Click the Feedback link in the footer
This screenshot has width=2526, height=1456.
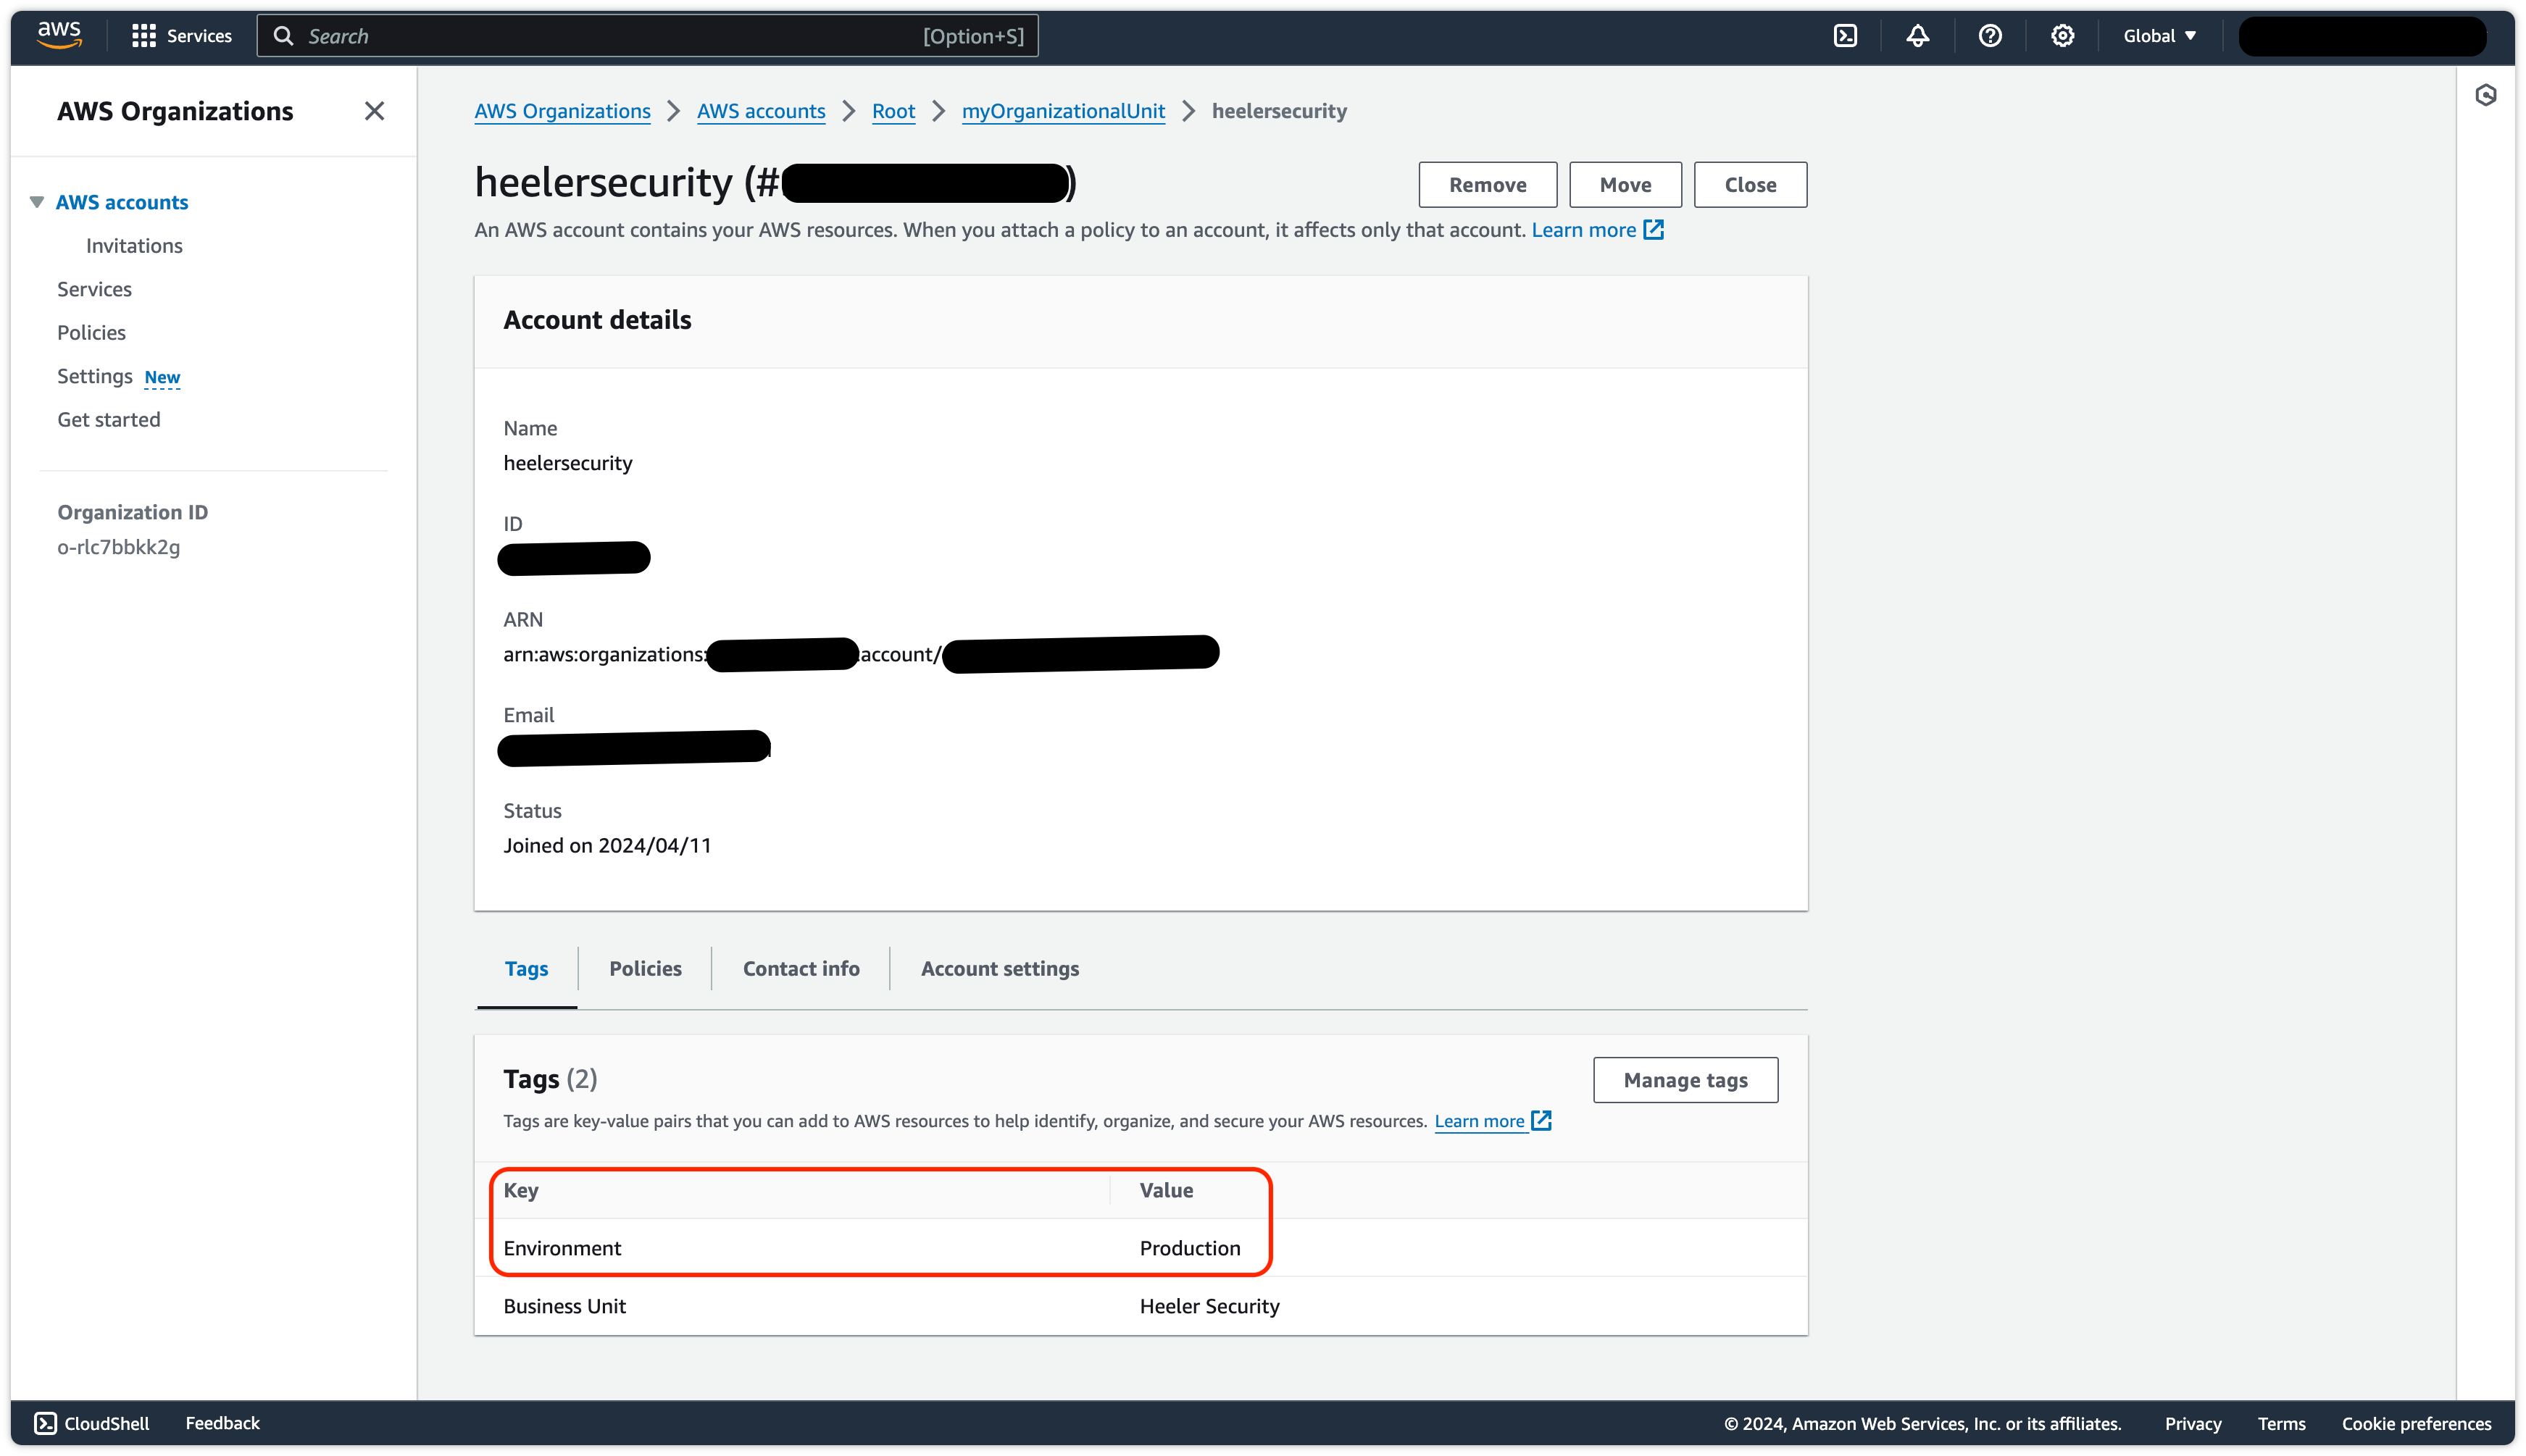pyautogui.click(x=222, y=1423)
